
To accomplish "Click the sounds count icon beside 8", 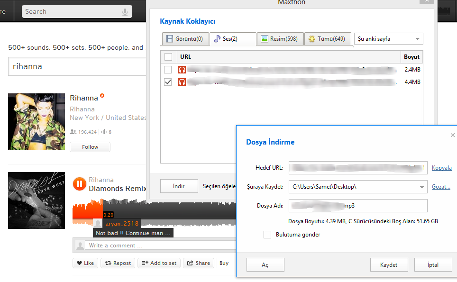I will (x=104, y=132).
